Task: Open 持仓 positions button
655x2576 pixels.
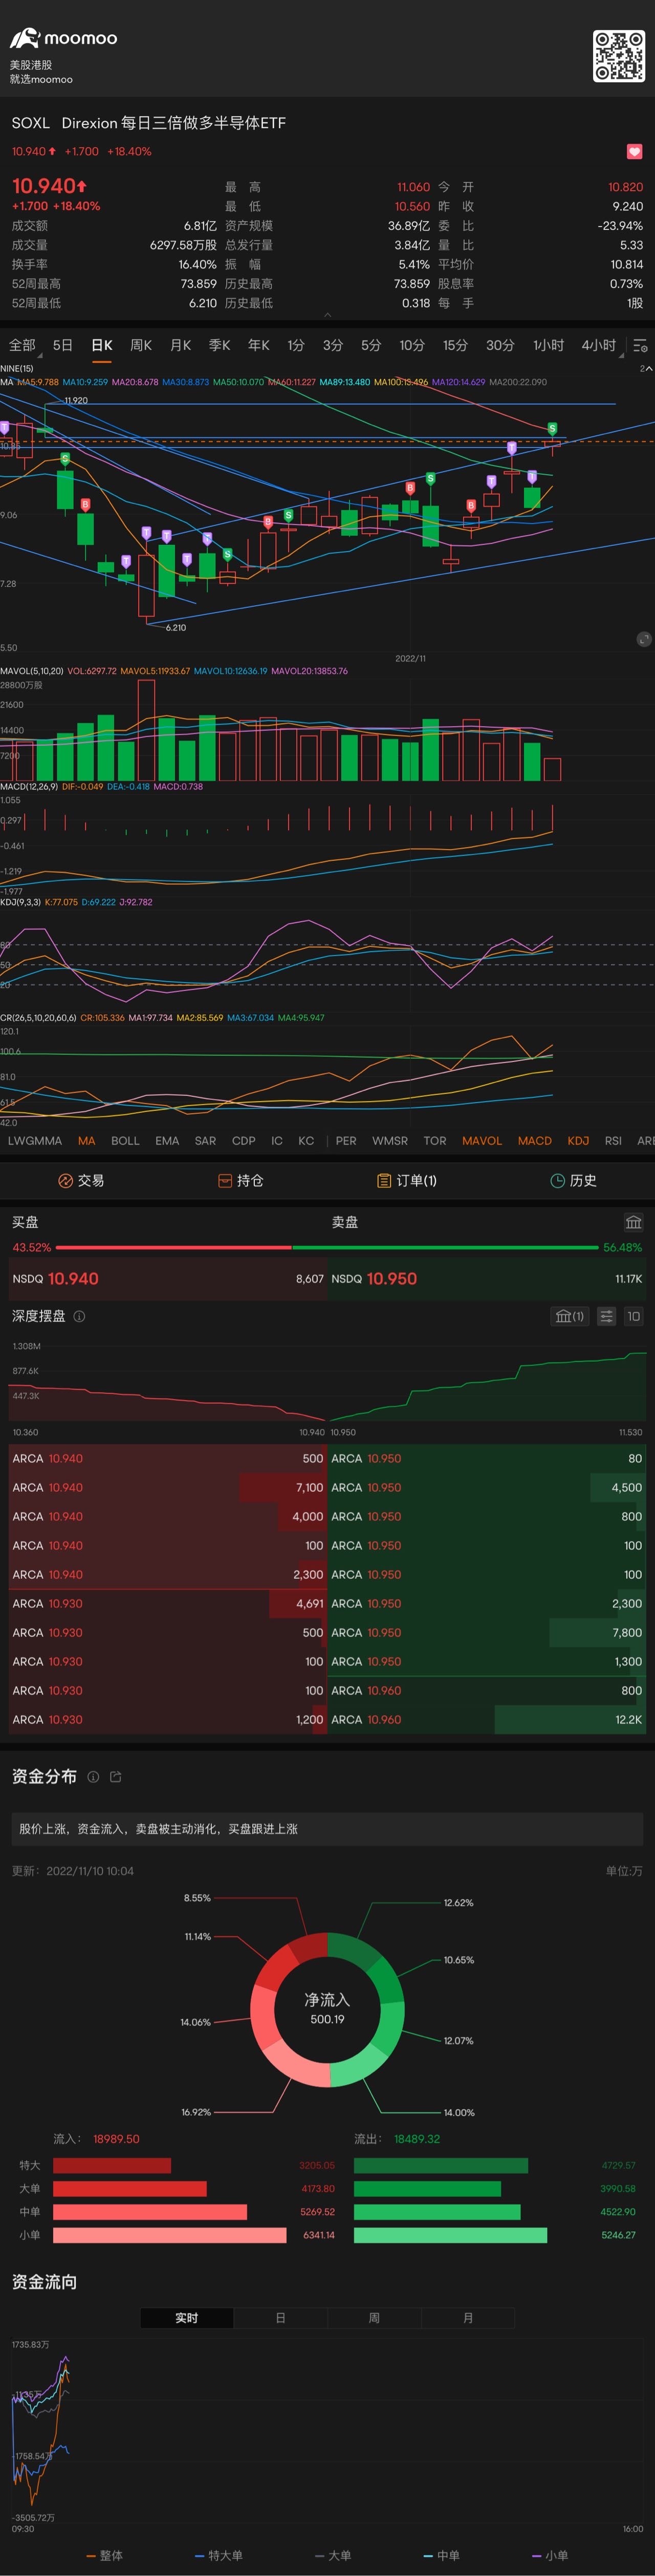Action: pos(241,1181)
